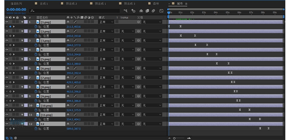Hide layer [9.png] with eye icon
The height and width of the screenshot is (140, 290).
tap(7, 96)
